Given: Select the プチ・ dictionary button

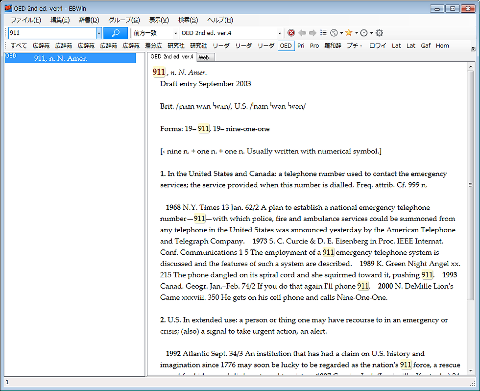Looking at the screenshot, I should pos(355,46).
